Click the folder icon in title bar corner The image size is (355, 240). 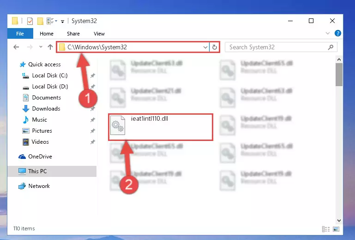pyautogui.click(x=15, y=21)
